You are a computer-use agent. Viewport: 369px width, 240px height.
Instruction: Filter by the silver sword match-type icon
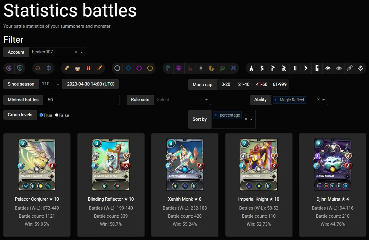[x=67, y=68]
